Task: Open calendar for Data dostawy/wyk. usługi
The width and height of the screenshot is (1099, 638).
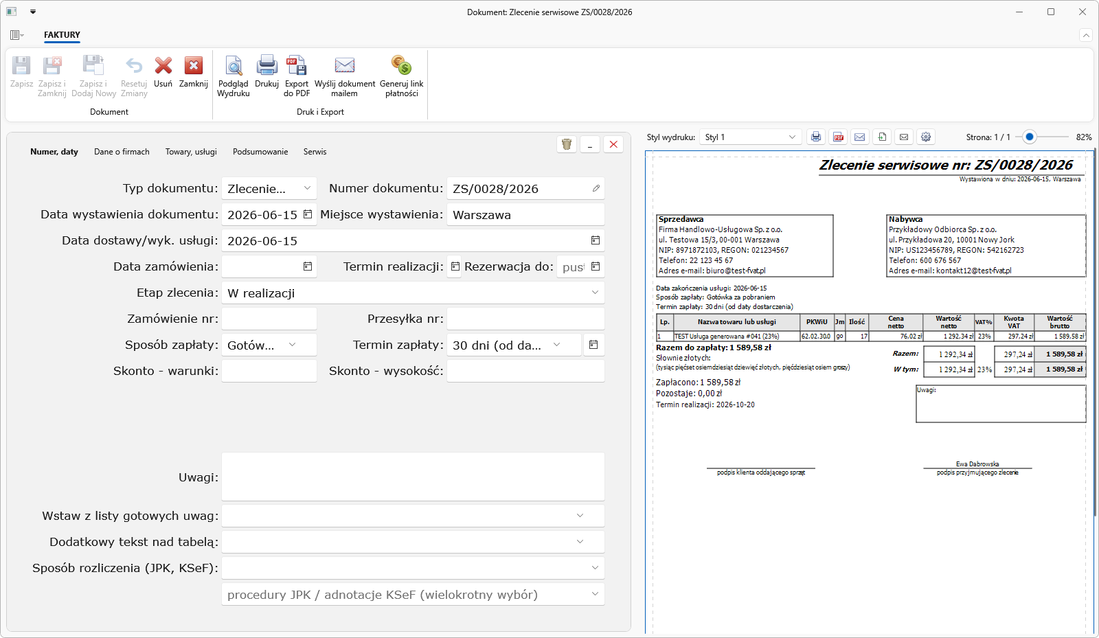Action: click(596, 240)
